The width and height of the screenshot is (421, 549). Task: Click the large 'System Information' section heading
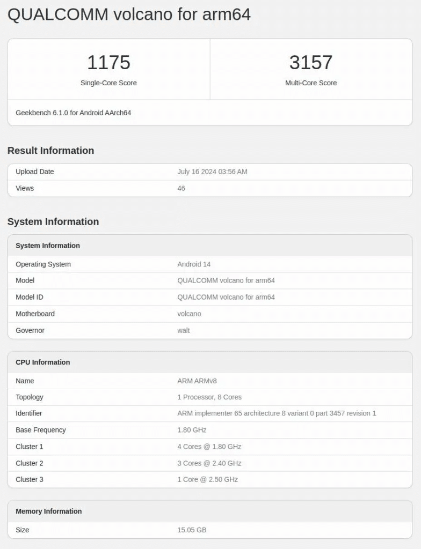53,221
